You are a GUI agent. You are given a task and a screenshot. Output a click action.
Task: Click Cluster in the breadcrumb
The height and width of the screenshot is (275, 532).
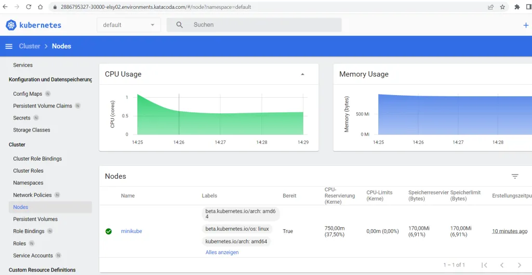30,46
